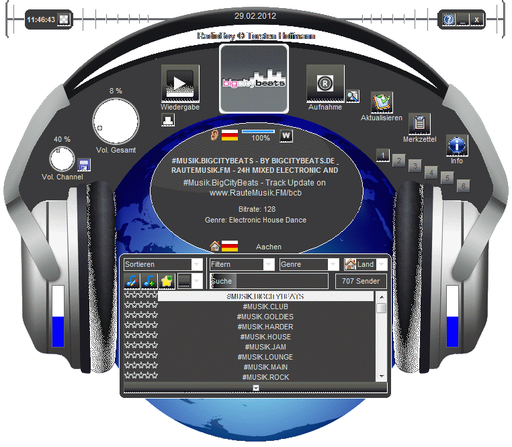This screenshot has height=447, width=512.
Task: Open the Land country dropdown
Action: point(366,264)
